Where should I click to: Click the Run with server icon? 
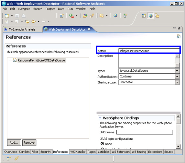tap(71, 16)
